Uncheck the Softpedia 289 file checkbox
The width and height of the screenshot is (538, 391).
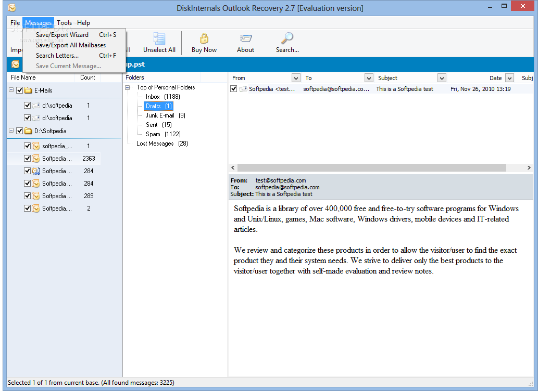point(28,196)
